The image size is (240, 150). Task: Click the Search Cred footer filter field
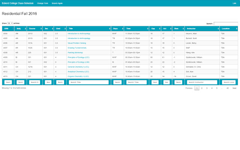tap(60, 82)
